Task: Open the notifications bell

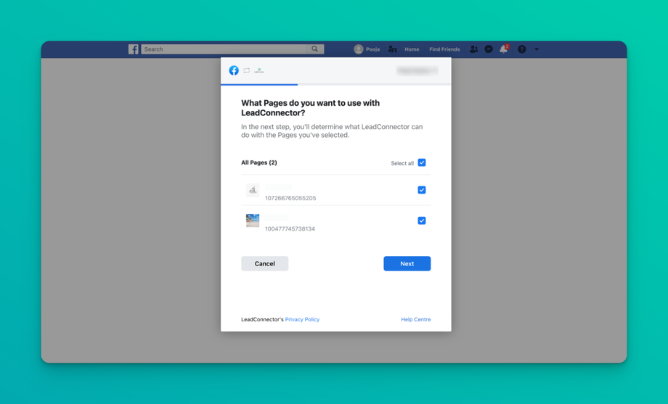Action: point(504,49)
